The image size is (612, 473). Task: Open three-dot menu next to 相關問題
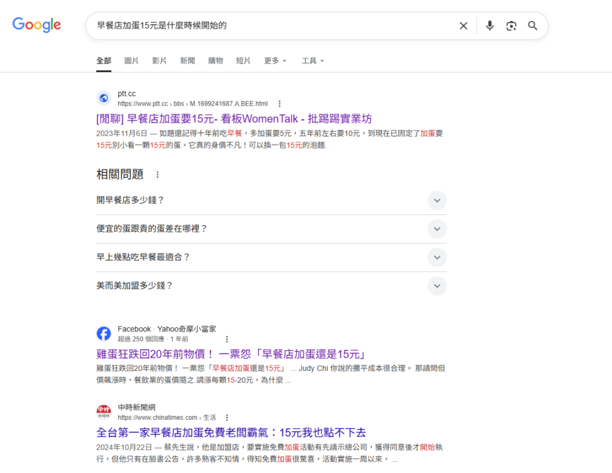coord(158,175)
